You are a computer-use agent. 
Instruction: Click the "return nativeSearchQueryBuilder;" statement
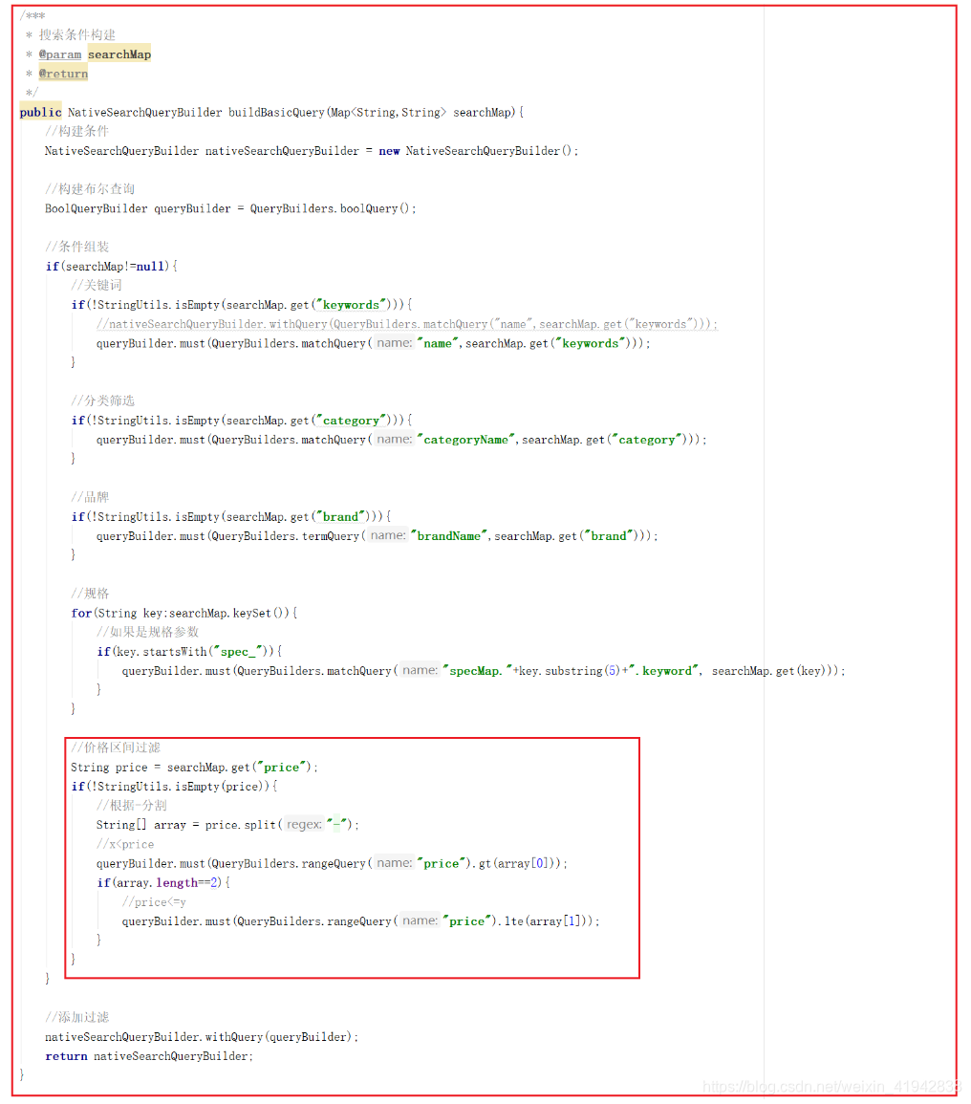[148, 1056]
